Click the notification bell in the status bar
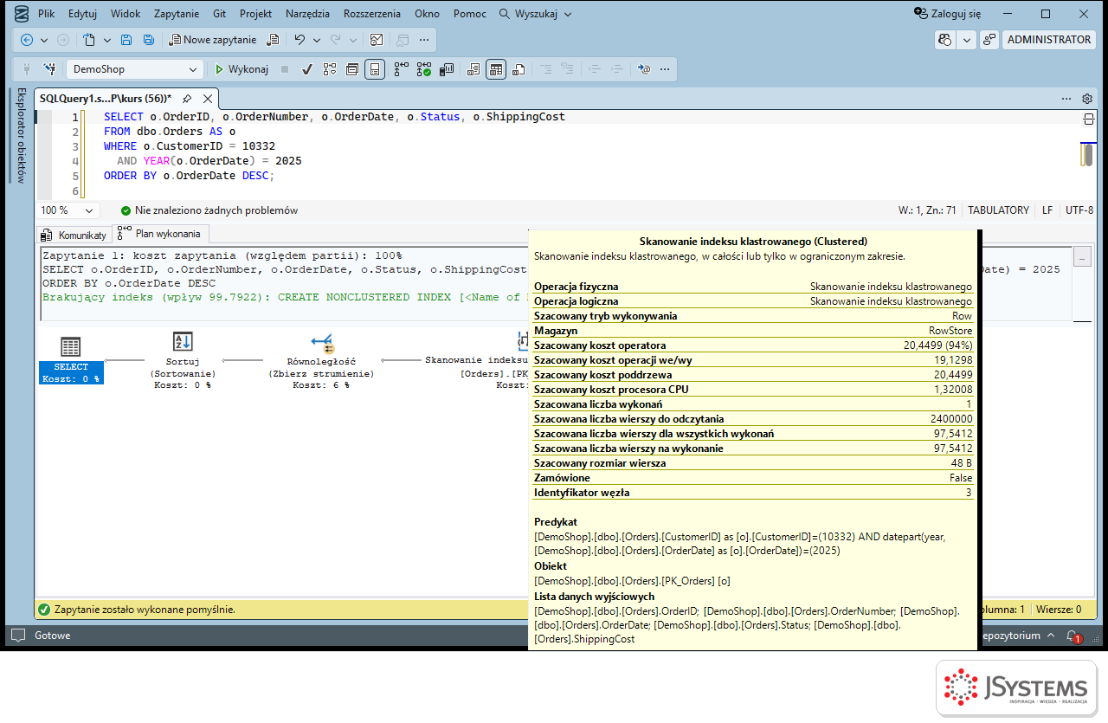This screenshot has width=1108, height=723. click(x=1072, y=636)
